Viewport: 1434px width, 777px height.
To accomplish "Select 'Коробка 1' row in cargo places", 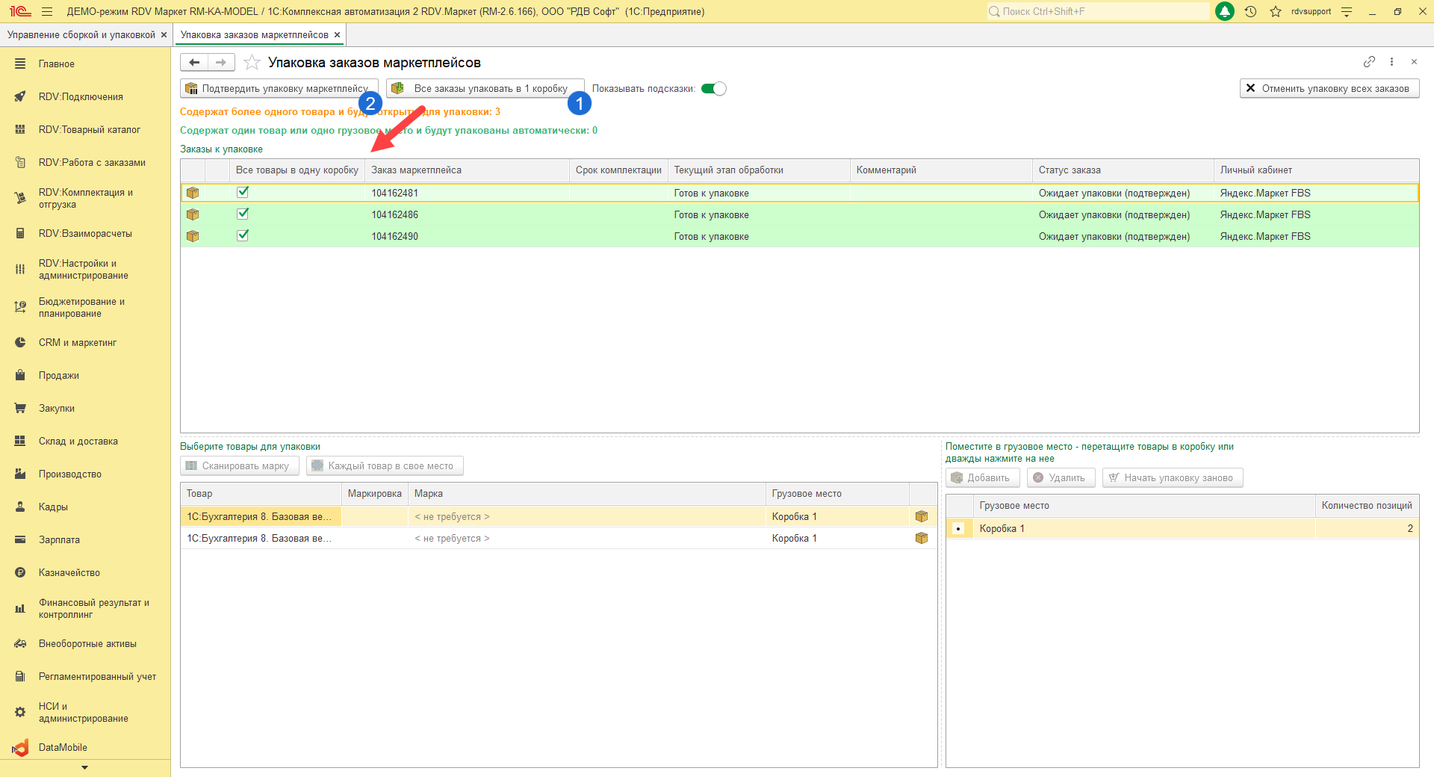I will click(x=1001, y=529).
